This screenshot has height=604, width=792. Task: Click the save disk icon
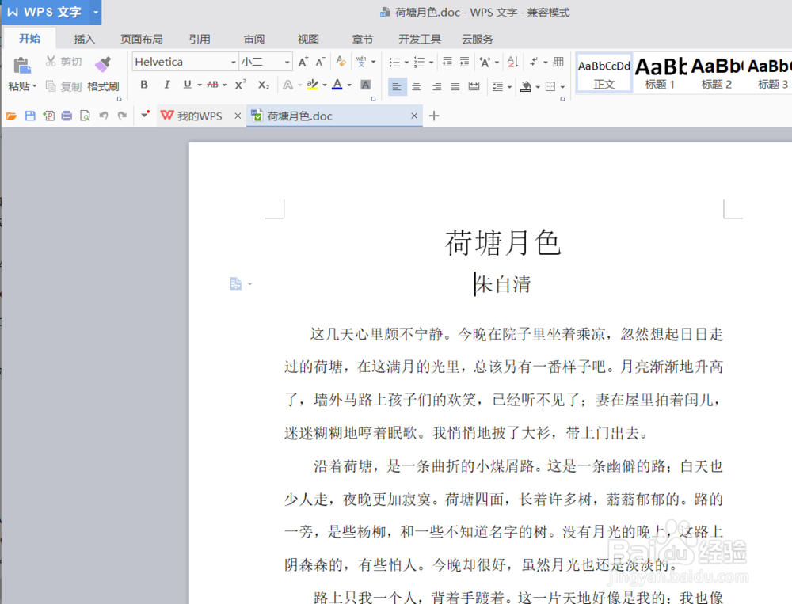pyautogui.click(x=30, y=116)
